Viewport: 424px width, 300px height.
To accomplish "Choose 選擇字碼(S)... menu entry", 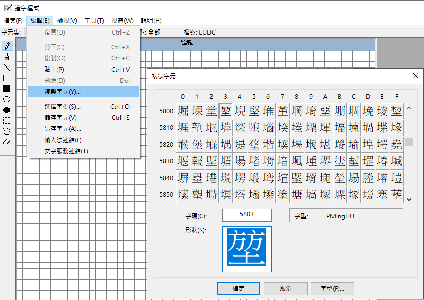I will coord(83,107).
